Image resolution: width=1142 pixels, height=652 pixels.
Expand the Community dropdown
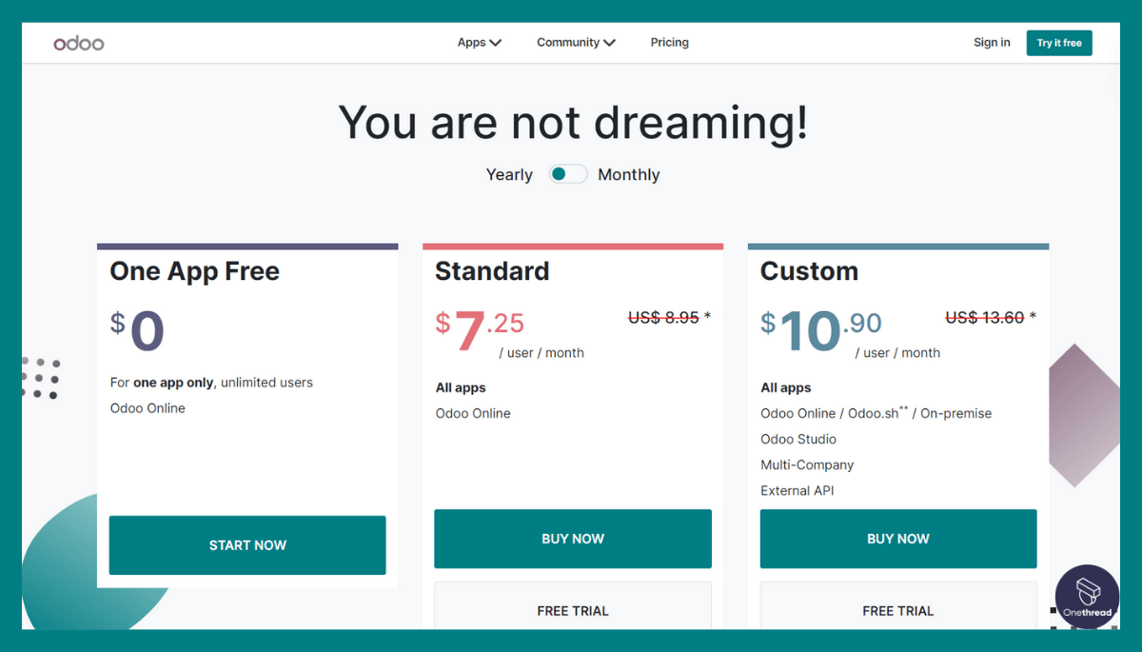coord(576,42)
